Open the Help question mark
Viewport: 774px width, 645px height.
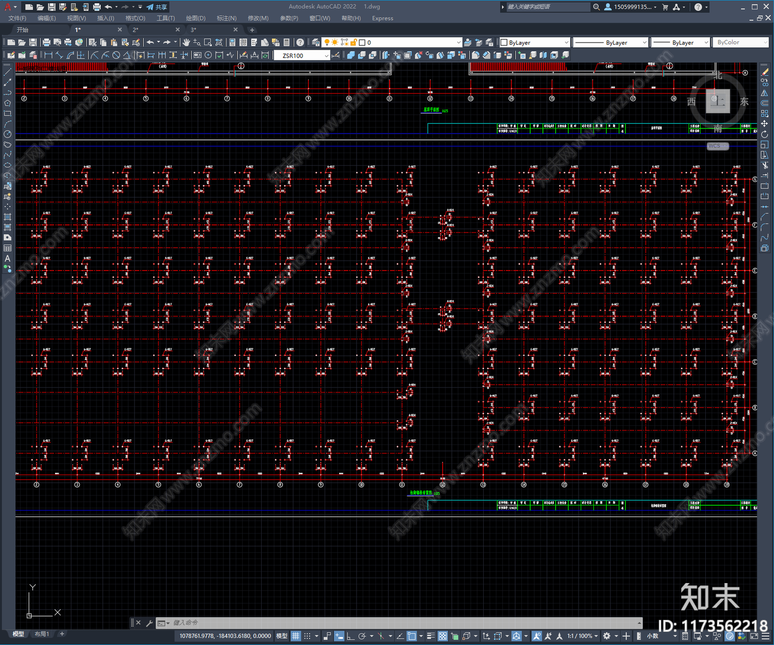click(300, 43)
